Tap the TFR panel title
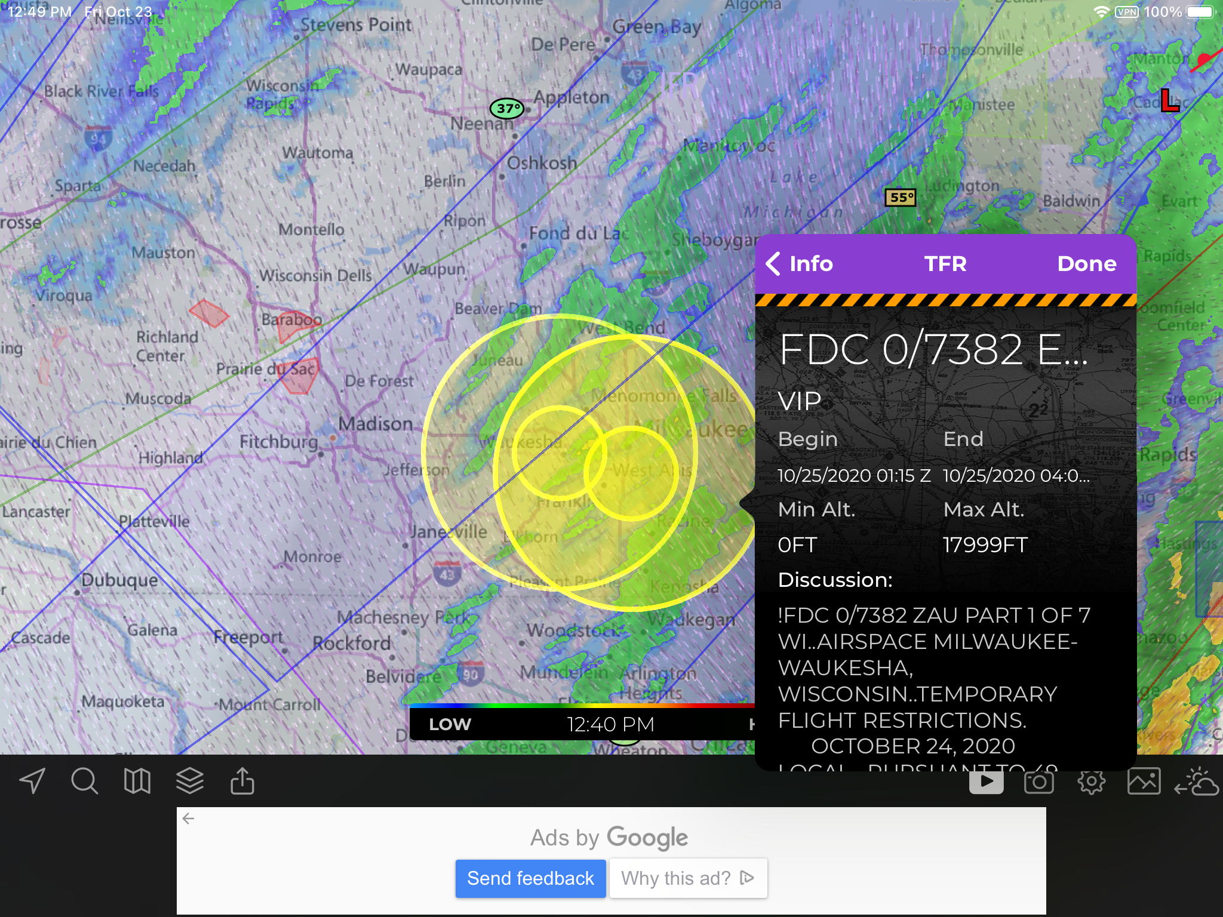1223x917 pixels. [x=945, y=263]
